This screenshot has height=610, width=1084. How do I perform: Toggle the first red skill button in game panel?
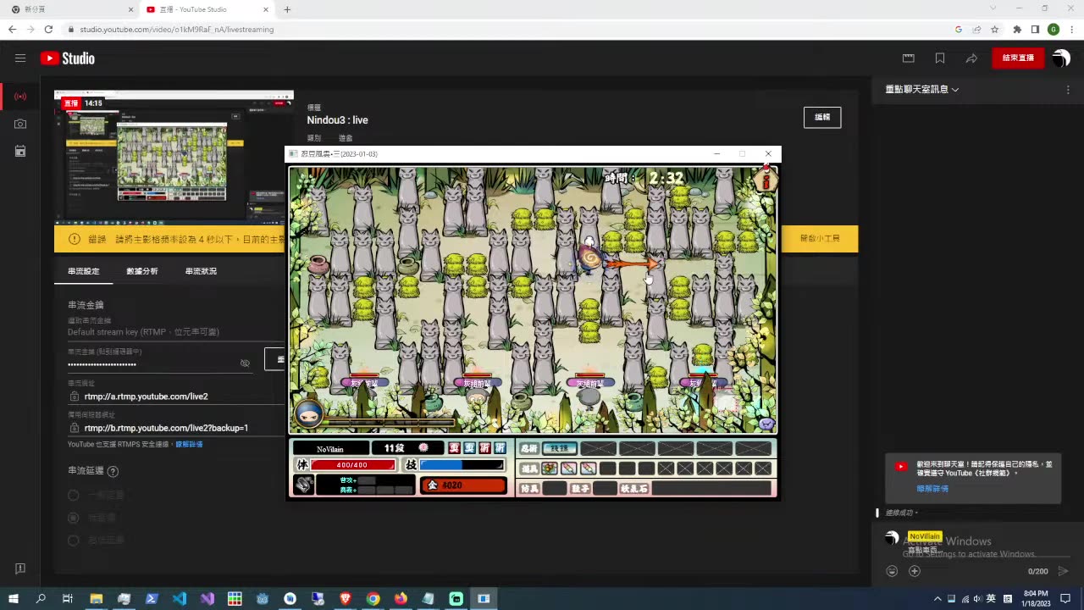point(455,447)
